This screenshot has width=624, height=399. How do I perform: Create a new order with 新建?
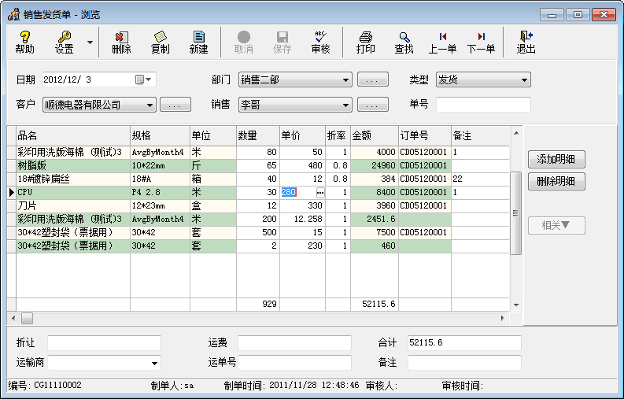tap(198, 42)
